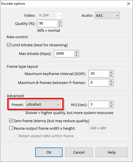Viewport: 133px width, 162px height.
Task: Enable Resize output frame width x height
Action: (x=11, y=128)
